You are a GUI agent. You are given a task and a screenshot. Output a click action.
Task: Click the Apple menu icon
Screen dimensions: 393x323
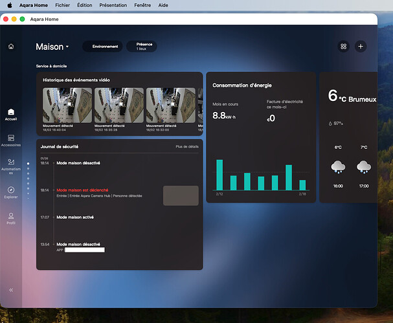[10, 5]
